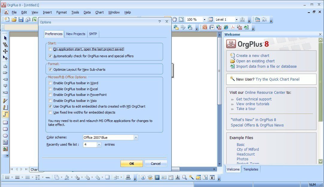Select the insert picture tool icon
This screenshot has width=324, height=187.
pos(5,149)
